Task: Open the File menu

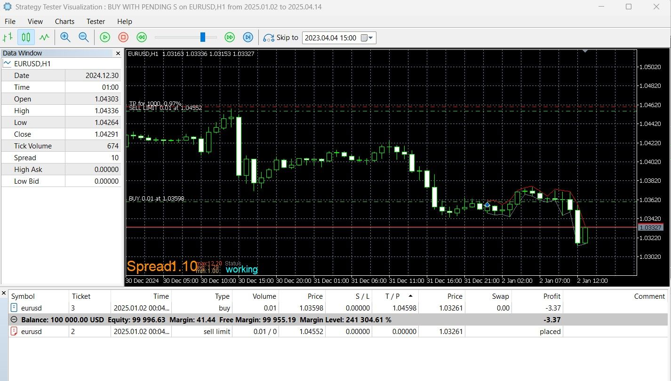Action: [x=10, y=22]
